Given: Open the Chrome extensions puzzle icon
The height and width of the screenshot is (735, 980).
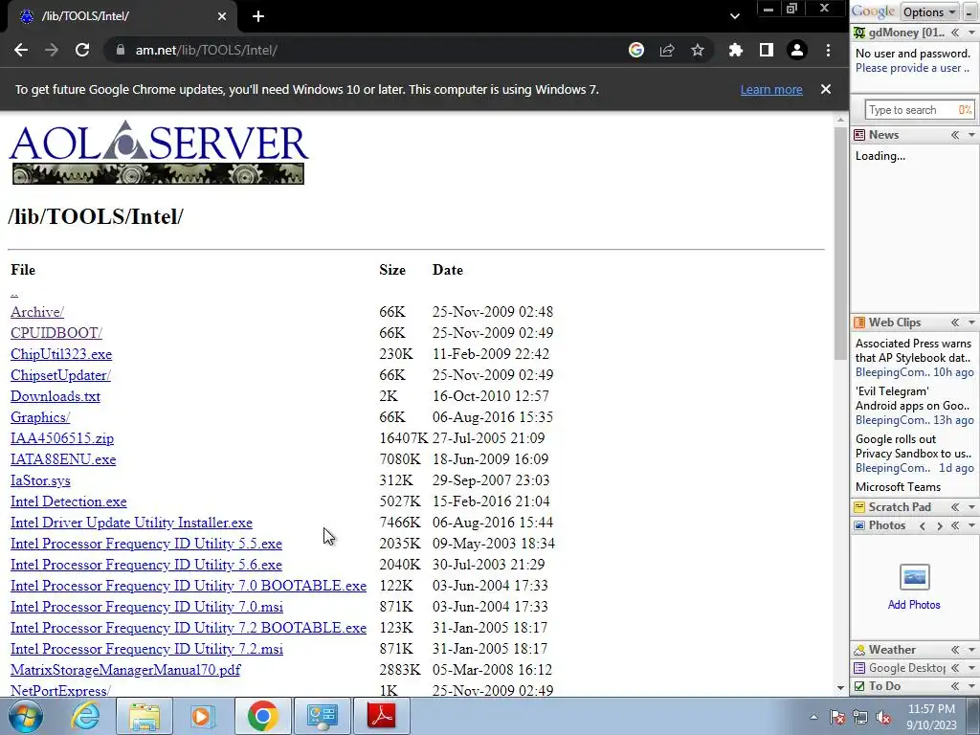Looking at the screenshot, I should [736, 50].
